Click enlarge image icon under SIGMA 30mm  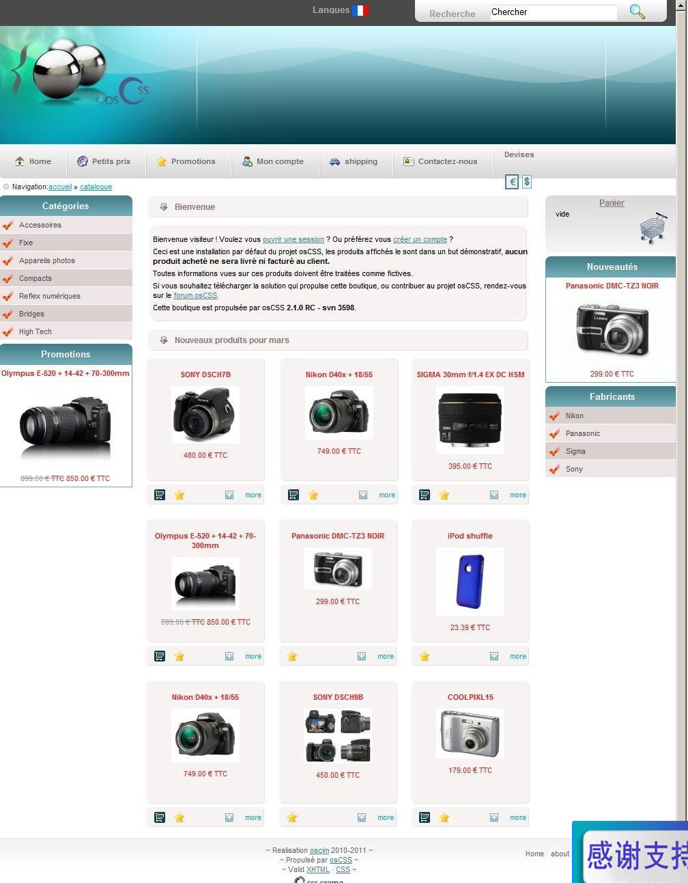click(x=494, y=495)
